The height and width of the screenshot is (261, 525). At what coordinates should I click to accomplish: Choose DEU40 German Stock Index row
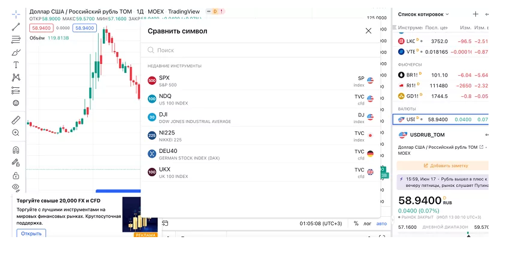tap(261, 154)
